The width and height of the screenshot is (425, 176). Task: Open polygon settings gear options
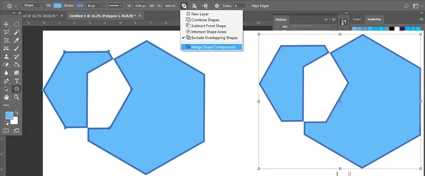217,6
